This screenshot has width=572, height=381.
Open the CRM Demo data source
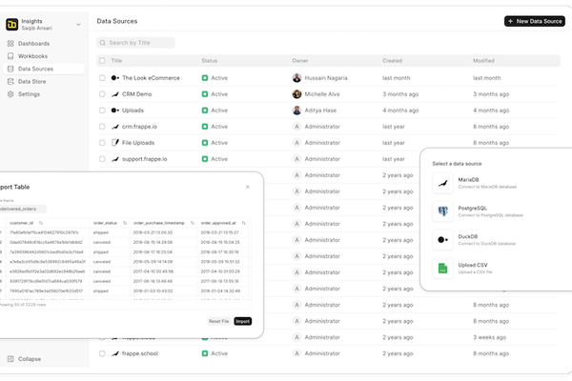click(136, 94)
